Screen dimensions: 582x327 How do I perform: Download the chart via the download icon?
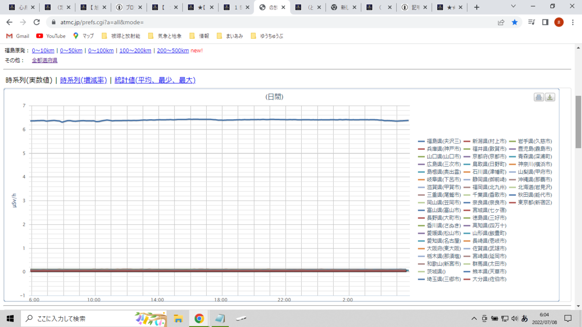(x=550, y=97)
